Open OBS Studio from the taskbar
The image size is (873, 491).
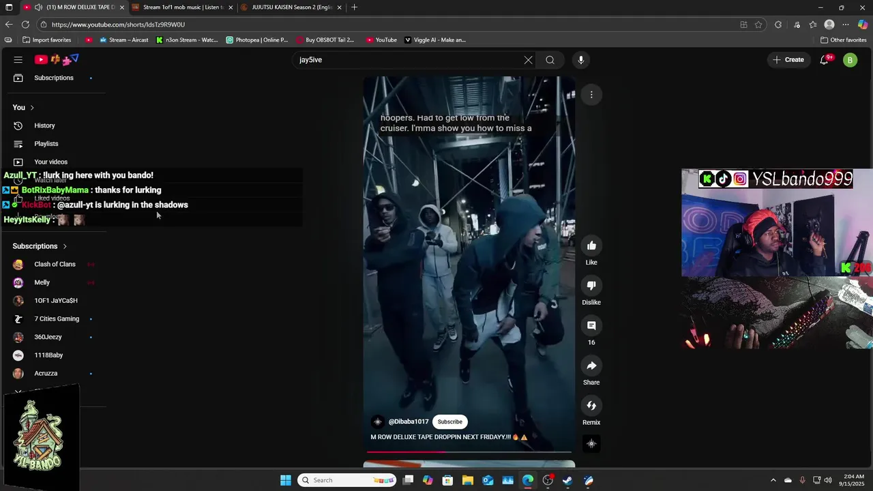click(x=548, y=480)
